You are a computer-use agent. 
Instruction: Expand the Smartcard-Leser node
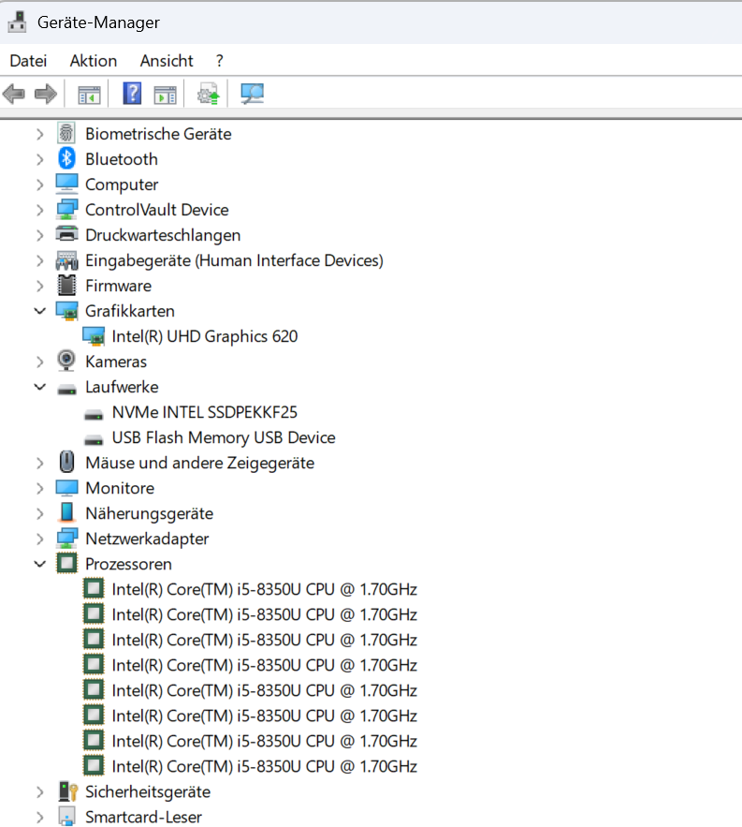40,818
